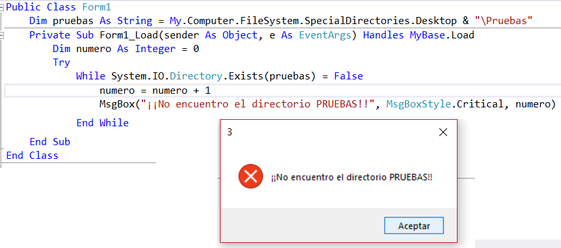The image size is (561, 248).
Task: Click the False keyword in the While condition
Action: [348, 76]
